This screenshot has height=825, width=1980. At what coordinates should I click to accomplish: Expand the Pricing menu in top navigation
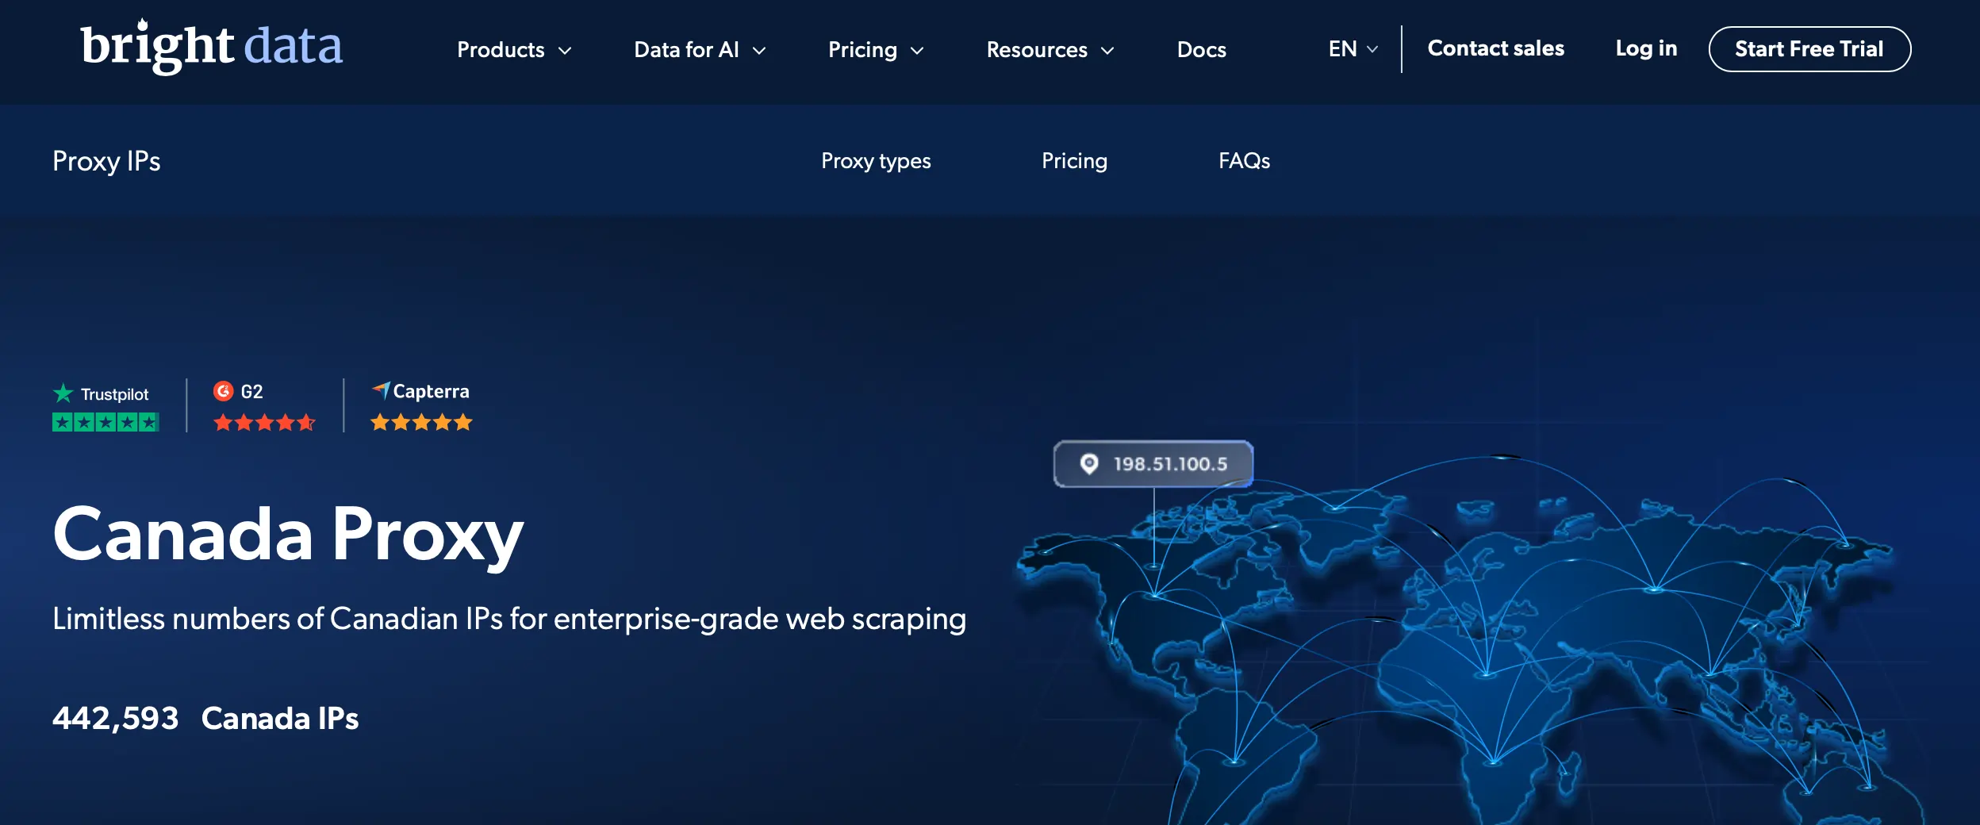coord(876,50)
